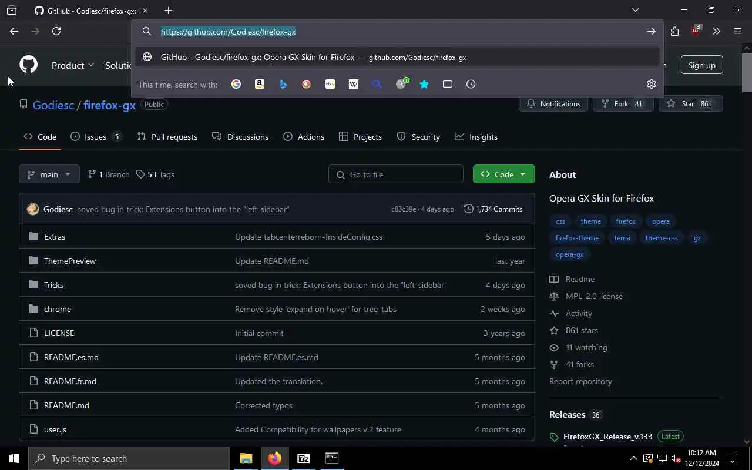752x470 pixels.
Task: Search bookmarks using the star icon
Action: pos(424,84)
